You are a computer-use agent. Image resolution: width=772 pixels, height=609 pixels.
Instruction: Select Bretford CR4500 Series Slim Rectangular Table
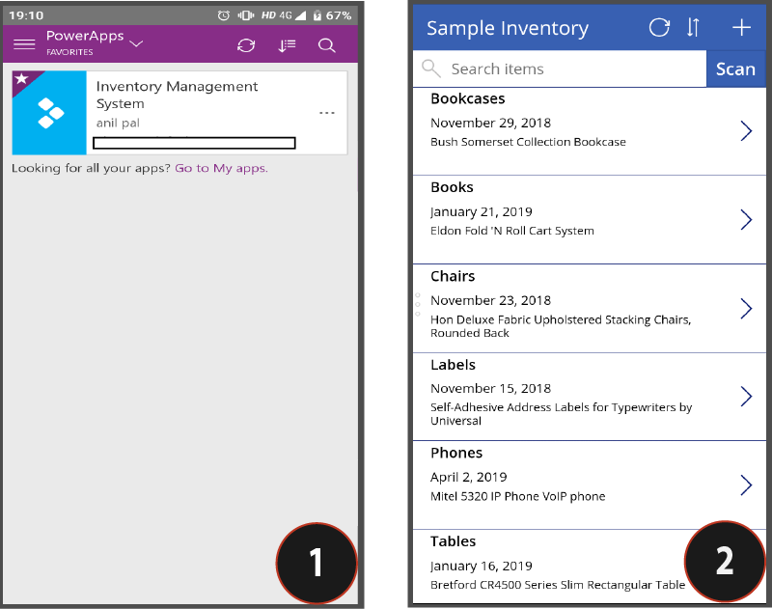(558, 585)
